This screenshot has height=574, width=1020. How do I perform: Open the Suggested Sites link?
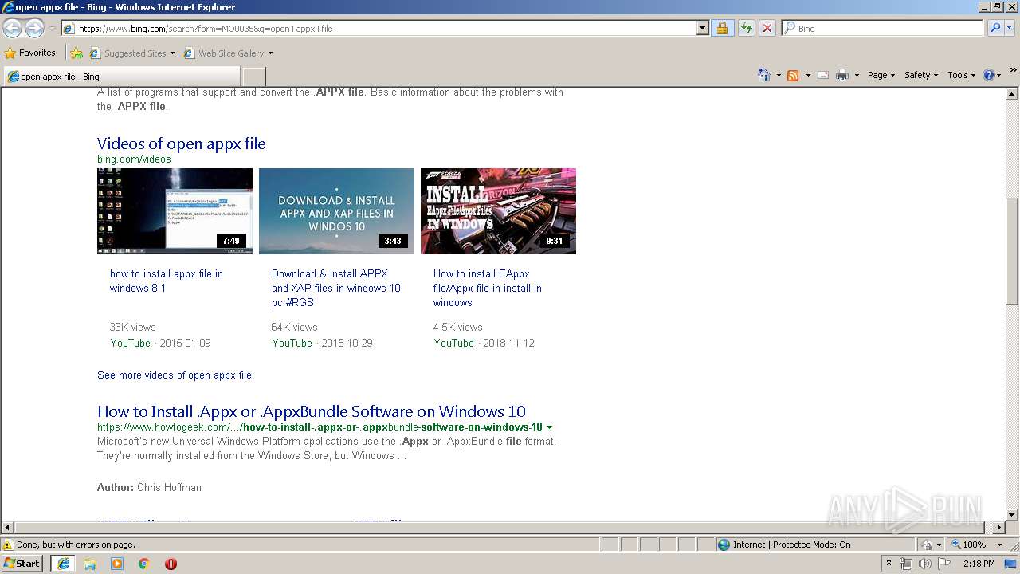click(x=131, y=53)
